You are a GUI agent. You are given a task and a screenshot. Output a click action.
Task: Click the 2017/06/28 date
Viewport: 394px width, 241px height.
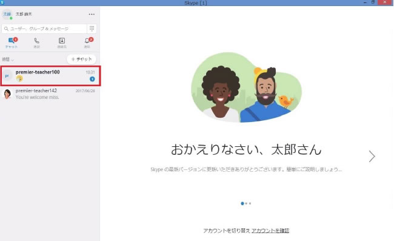click(x=85, y=91)
